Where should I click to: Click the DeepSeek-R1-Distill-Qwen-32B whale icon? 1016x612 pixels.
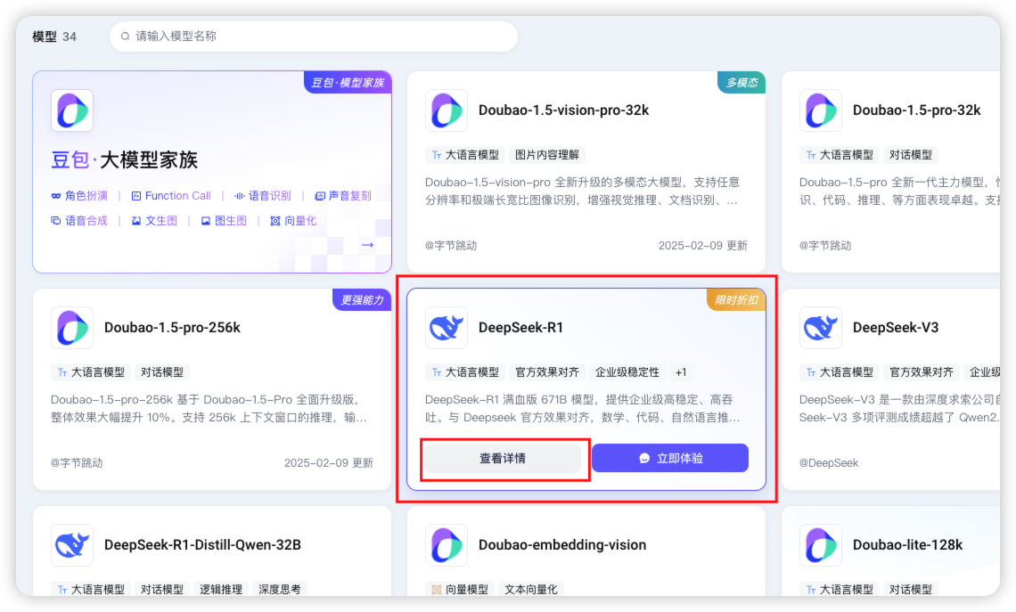72,545
